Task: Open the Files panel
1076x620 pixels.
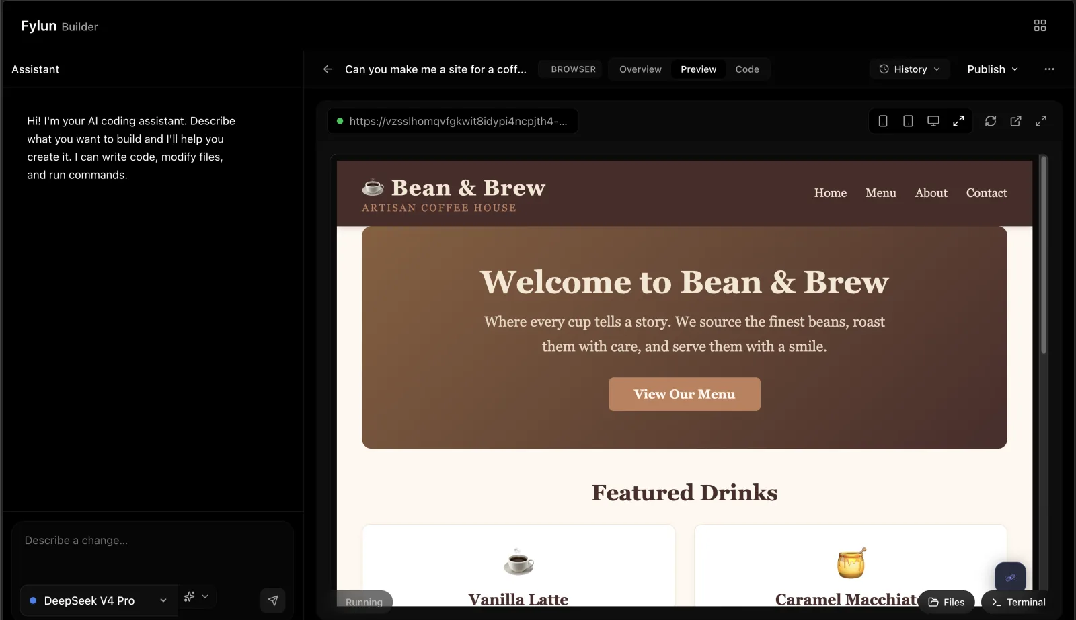Action: (946, 602)
